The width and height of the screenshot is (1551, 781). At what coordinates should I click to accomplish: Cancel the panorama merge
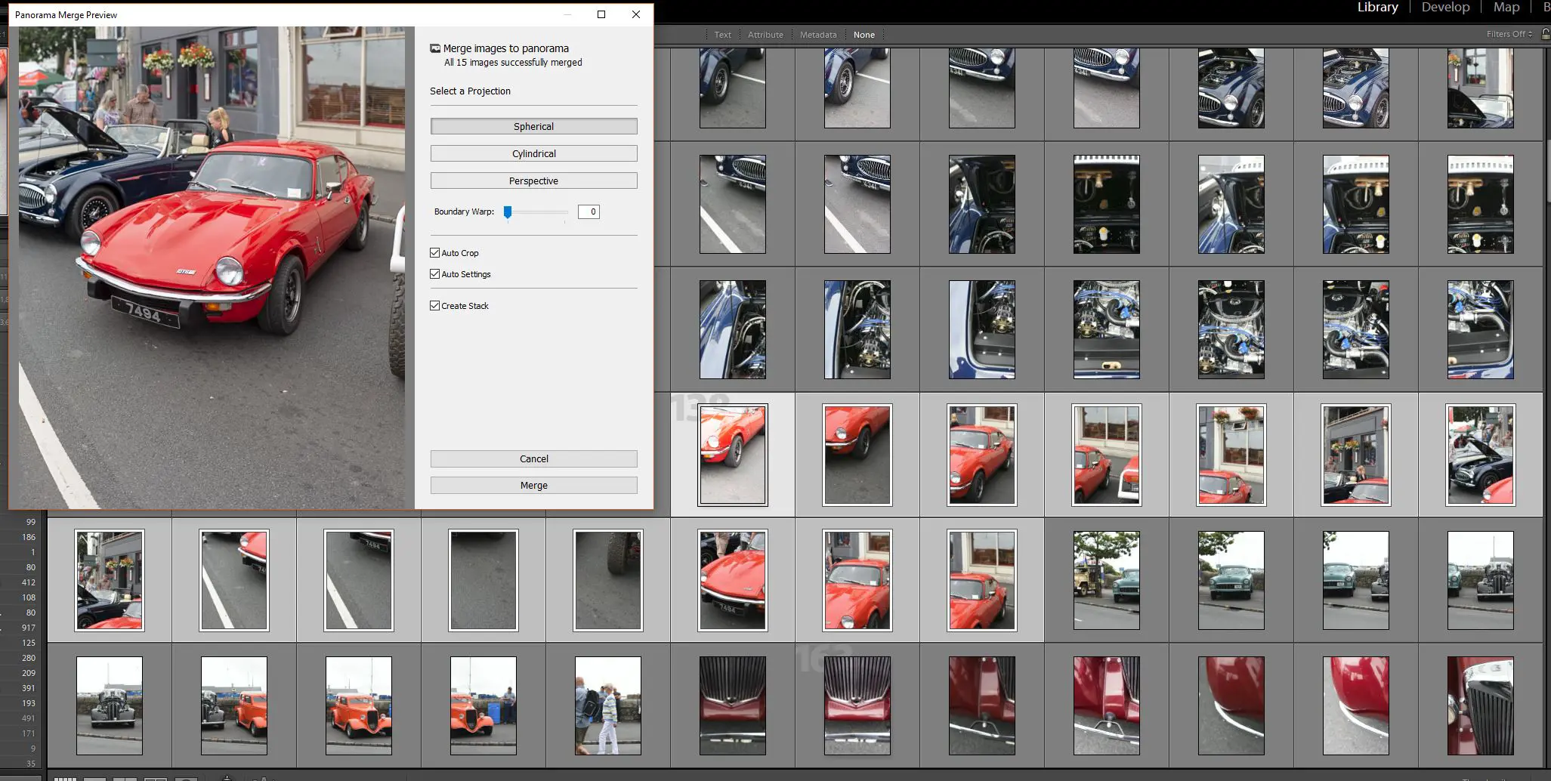[x=533, y=458]
